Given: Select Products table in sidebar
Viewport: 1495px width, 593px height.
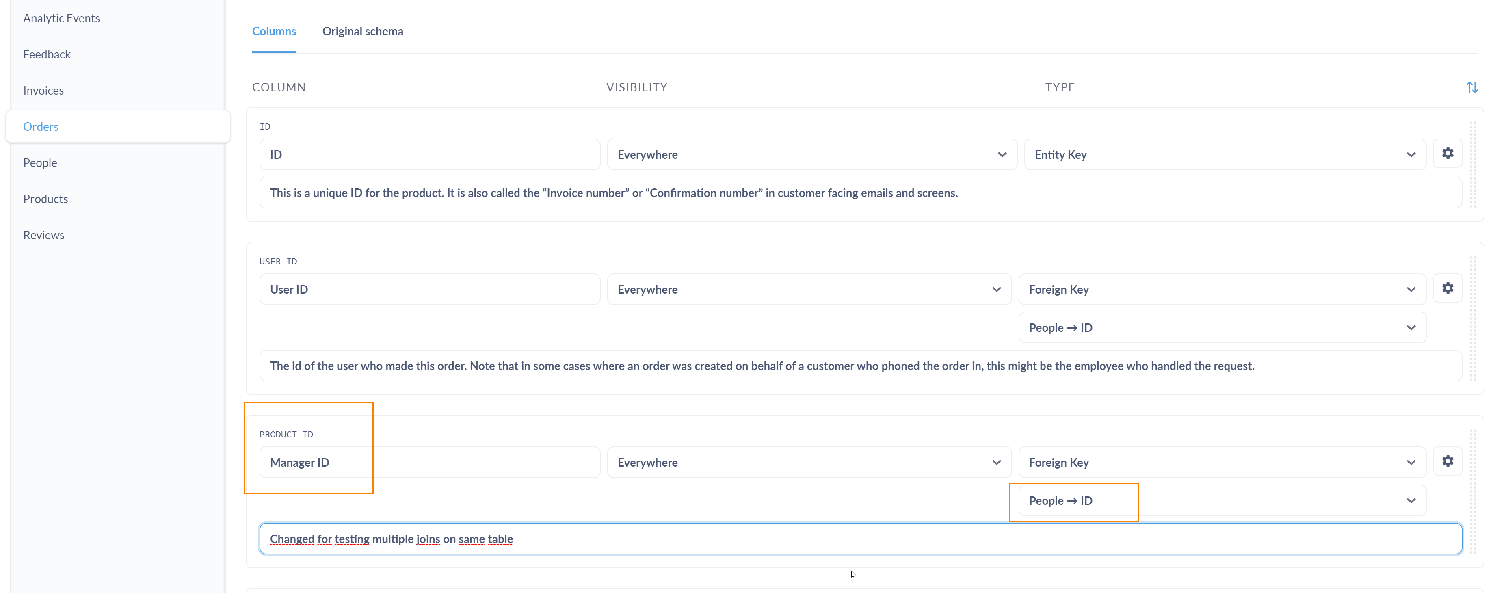Looking at the screenshot, I should pos(46,199).
